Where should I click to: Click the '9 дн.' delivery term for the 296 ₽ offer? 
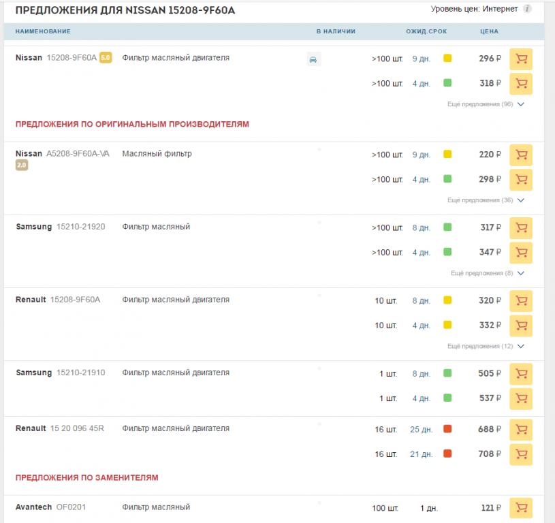[x=422, y=59]
